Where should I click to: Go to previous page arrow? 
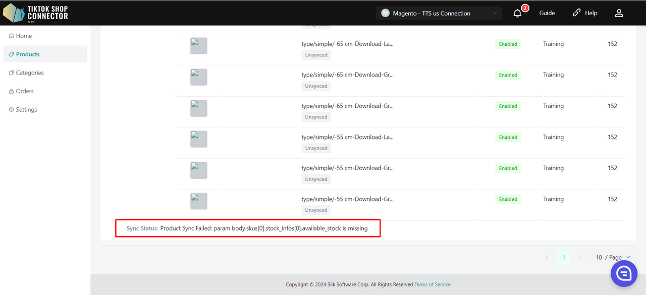point(547,257)
